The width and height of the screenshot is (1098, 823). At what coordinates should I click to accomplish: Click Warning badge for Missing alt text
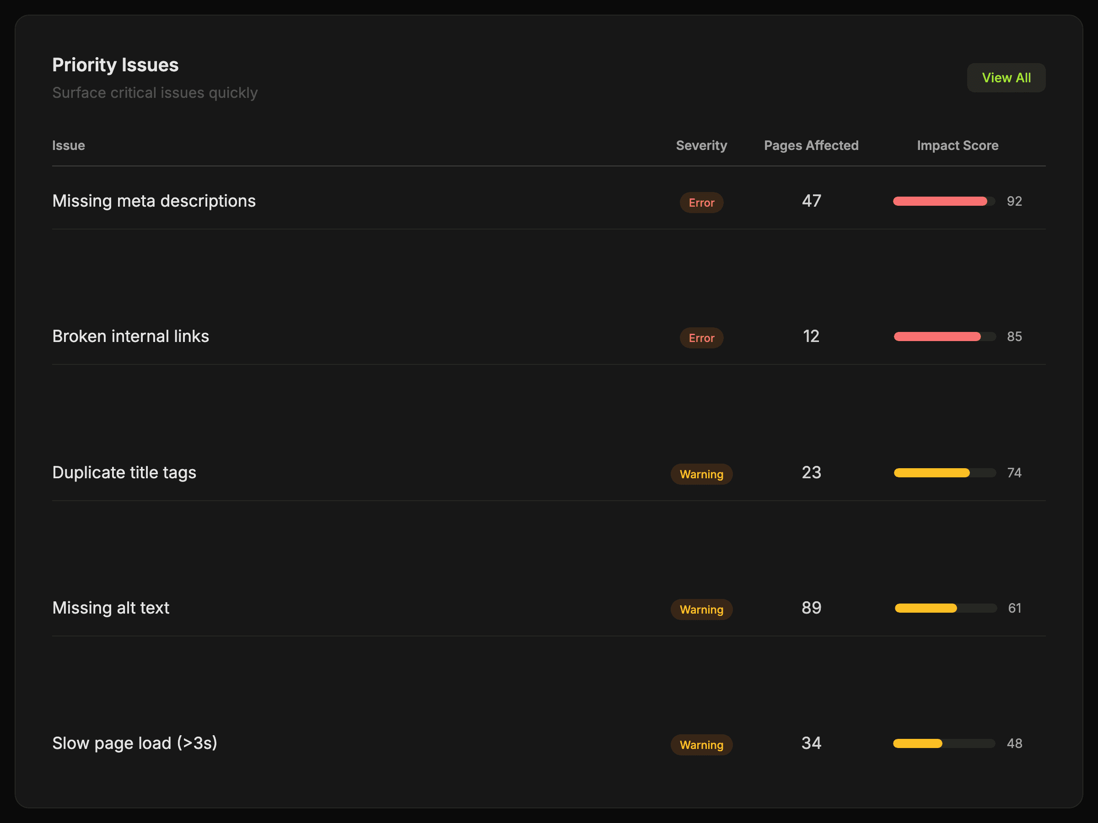coord(701,609)
